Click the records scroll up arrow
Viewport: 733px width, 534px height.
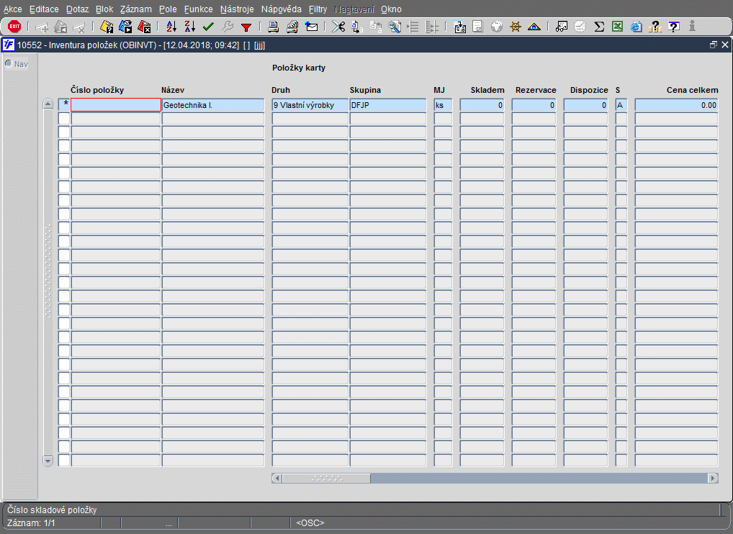[x=48, y=104]
